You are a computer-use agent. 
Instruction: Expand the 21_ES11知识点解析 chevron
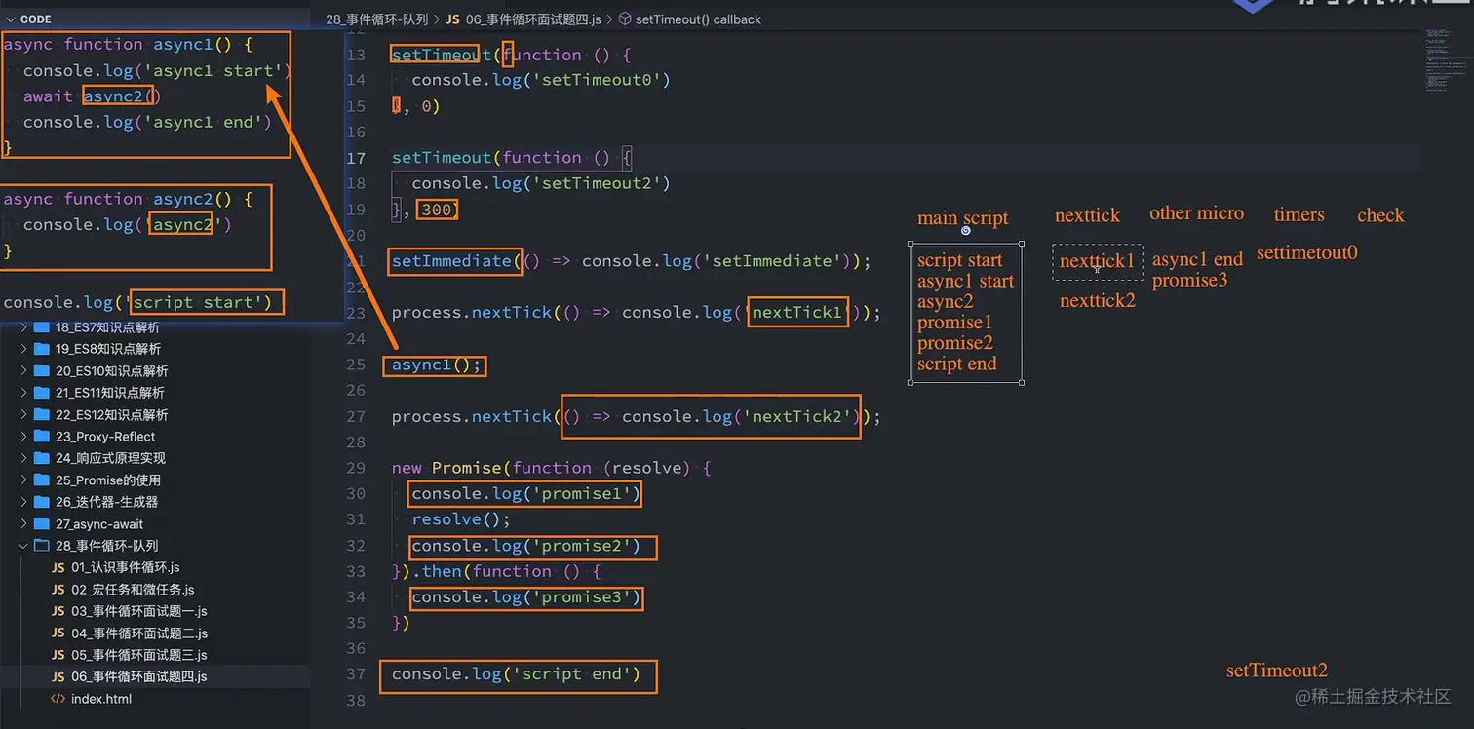(x=24, y=393)
